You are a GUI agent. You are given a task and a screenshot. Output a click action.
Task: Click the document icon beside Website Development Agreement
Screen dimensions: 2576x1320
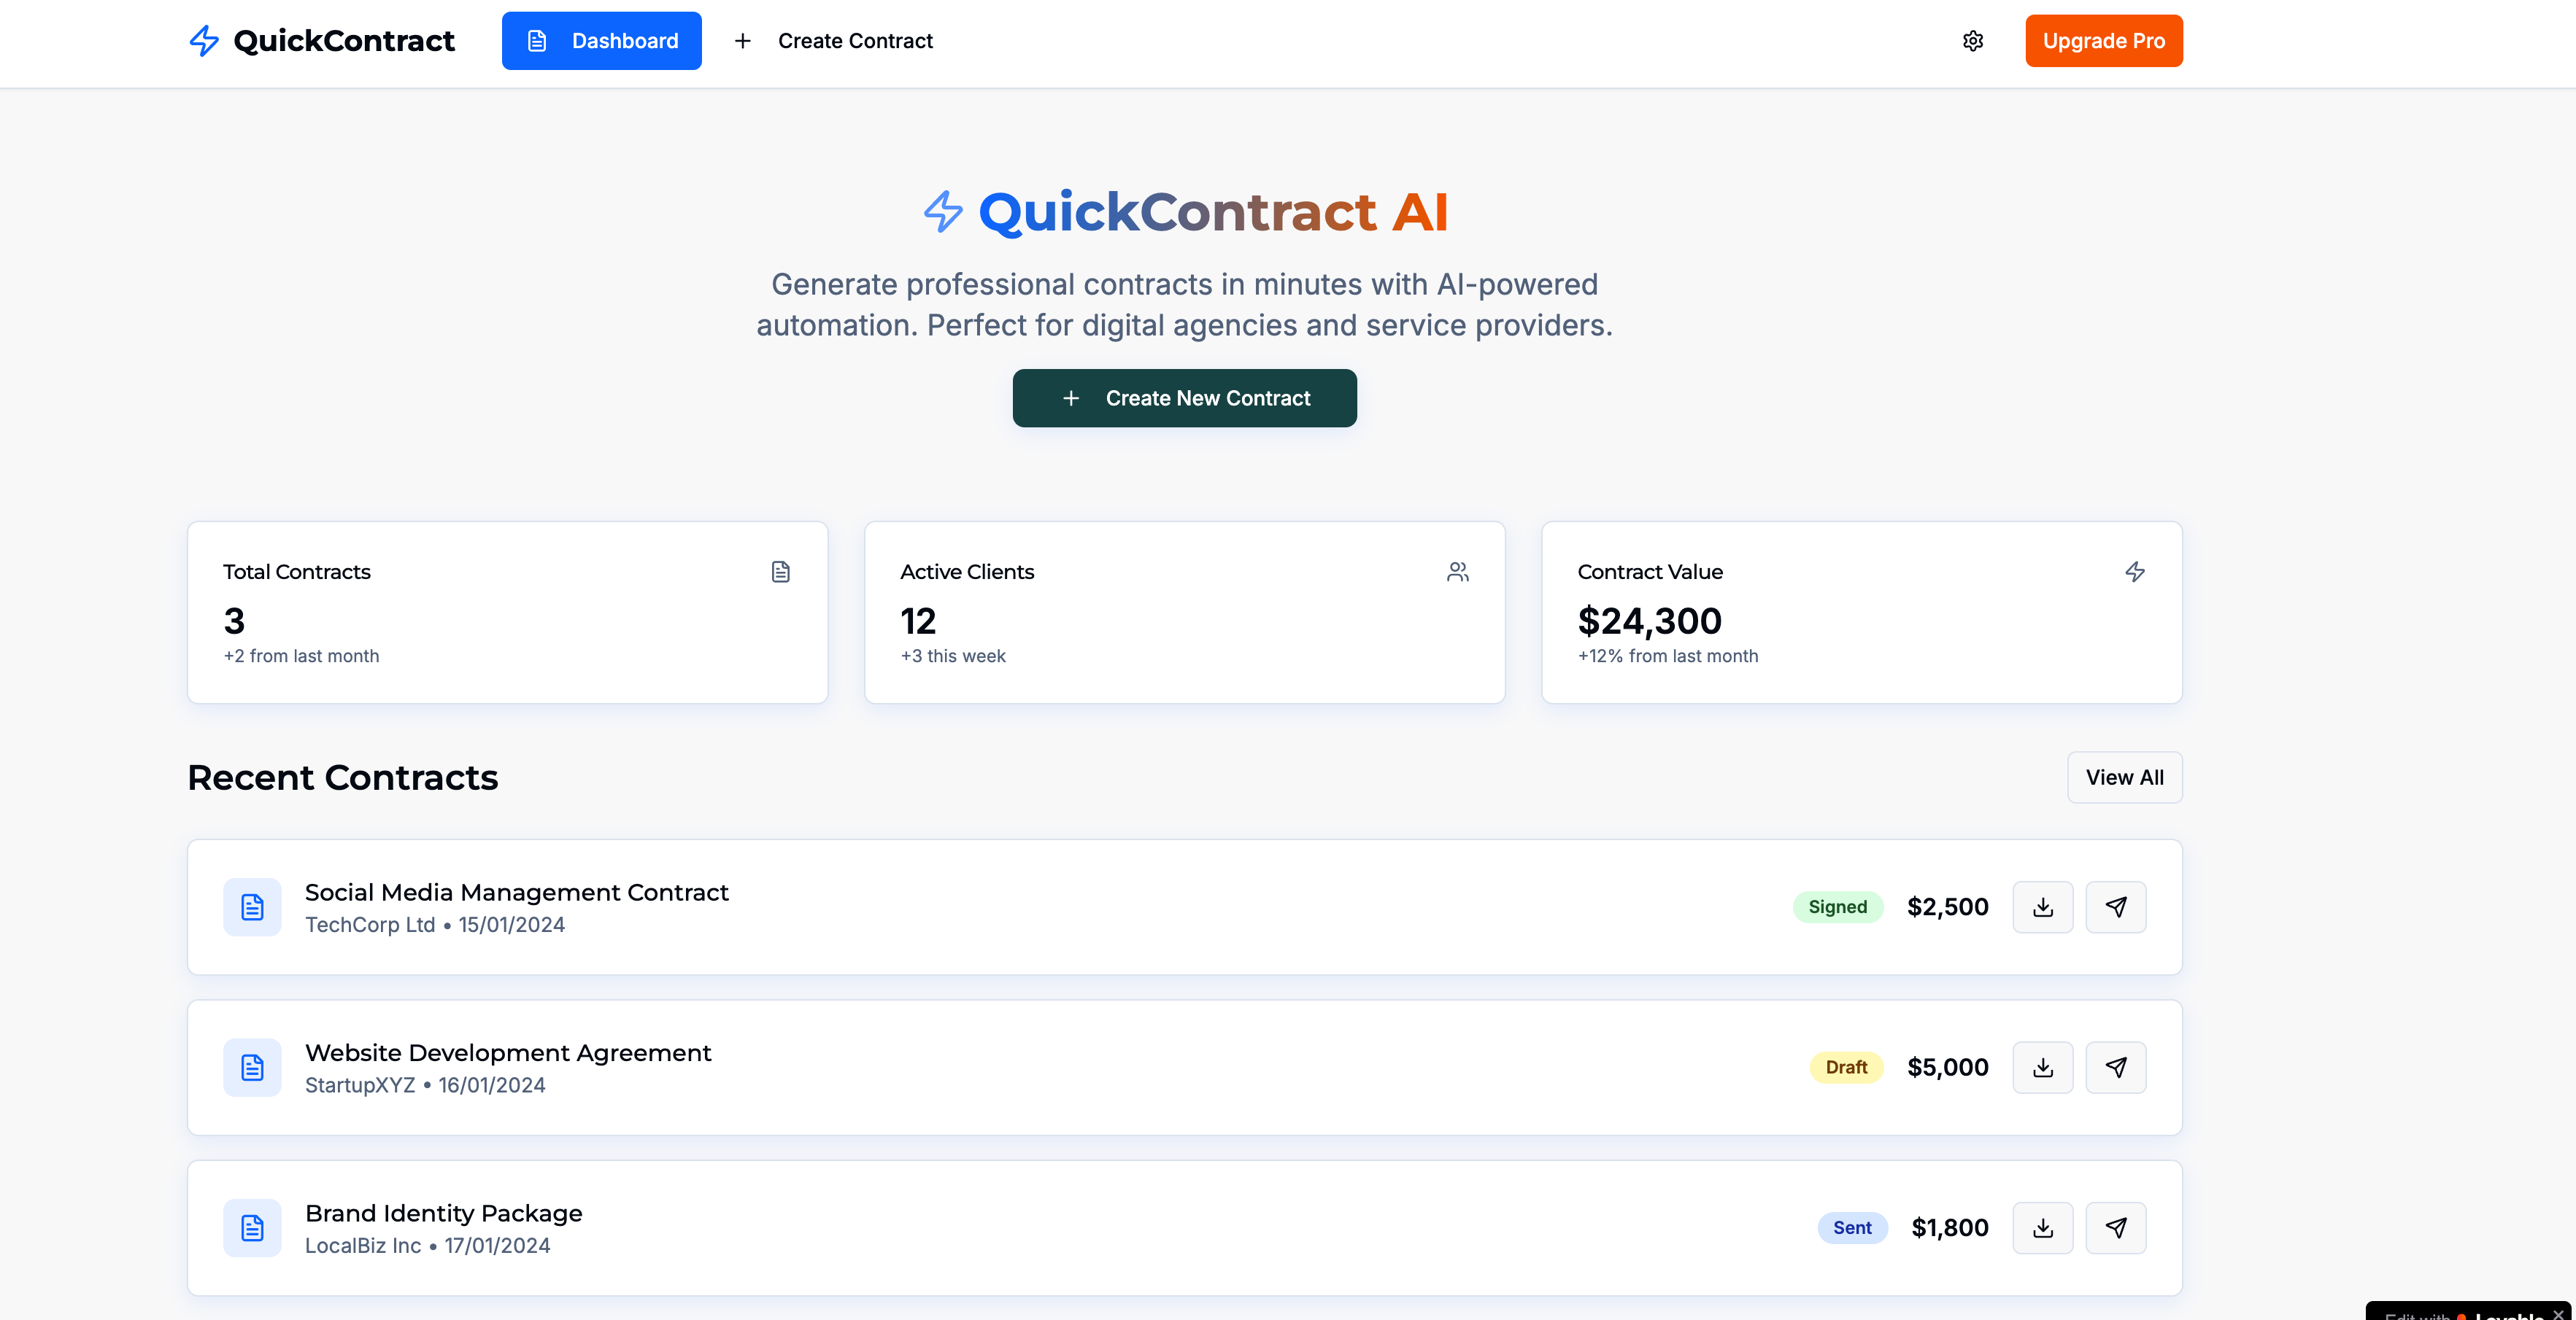252,1067
